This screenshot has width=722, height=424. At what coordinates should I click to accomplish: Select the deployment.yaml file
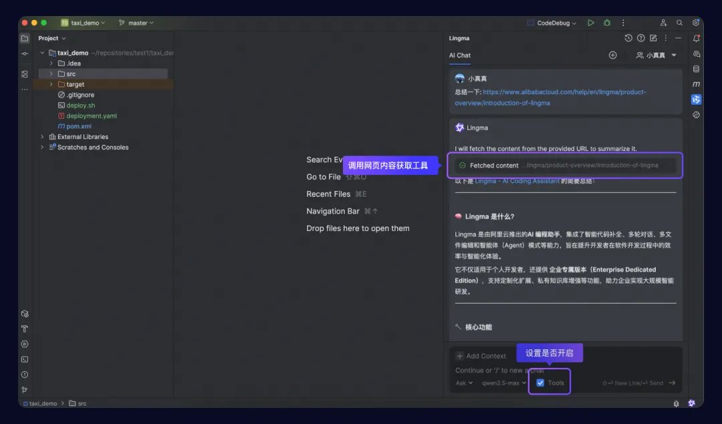pos(88,116)
